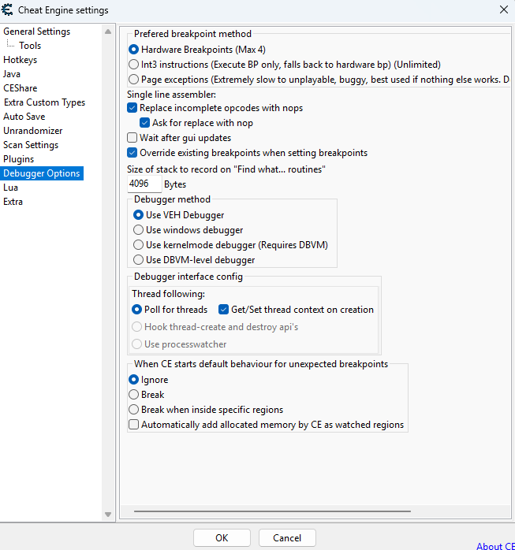Select CEShare in the sidebar
The width and height of the screenshot is (515, 550).
[x=20, y=88]
